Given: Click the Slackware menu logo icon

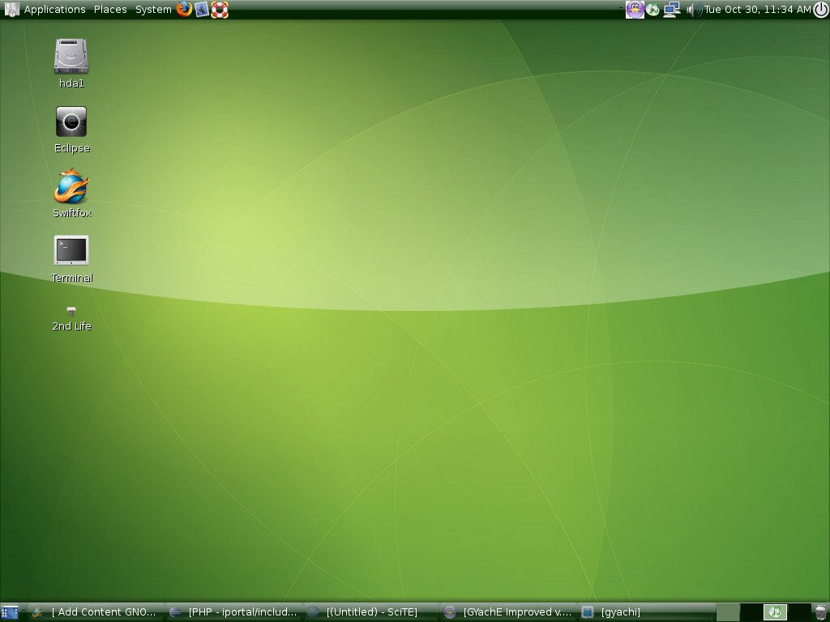Looking at the screenshot, I should 11,9.
